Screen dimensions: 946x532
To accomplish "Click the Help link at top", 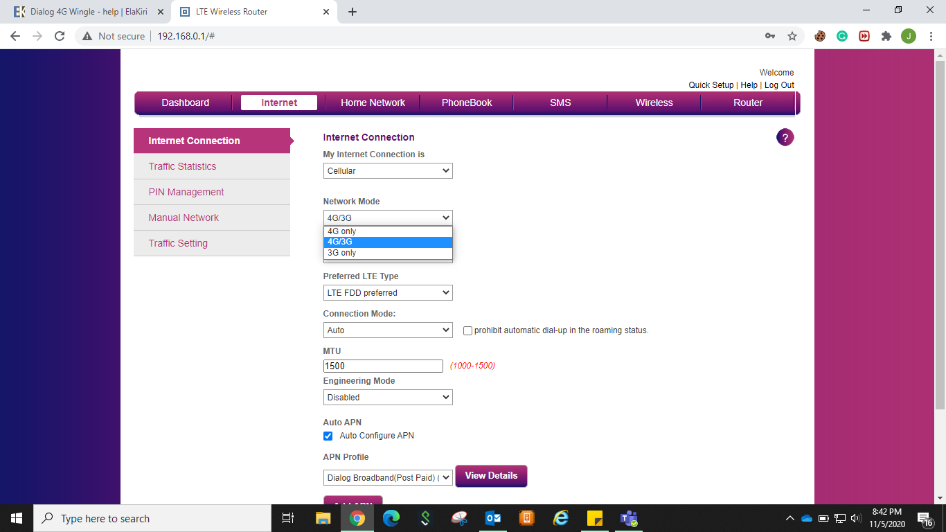I will tap(749, 85).
